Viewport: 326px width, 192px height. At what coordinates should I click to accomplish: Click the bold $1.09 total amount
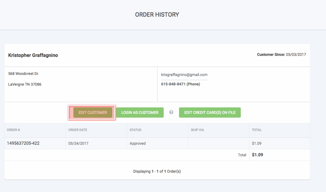tap(257, 155)
